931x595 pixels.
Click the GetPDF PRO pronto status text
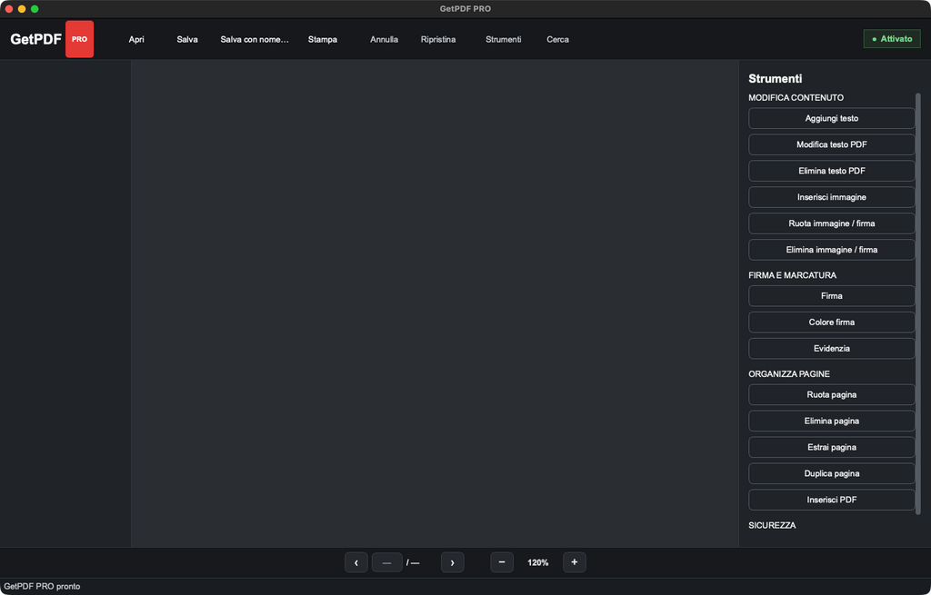tap(42, 586)
